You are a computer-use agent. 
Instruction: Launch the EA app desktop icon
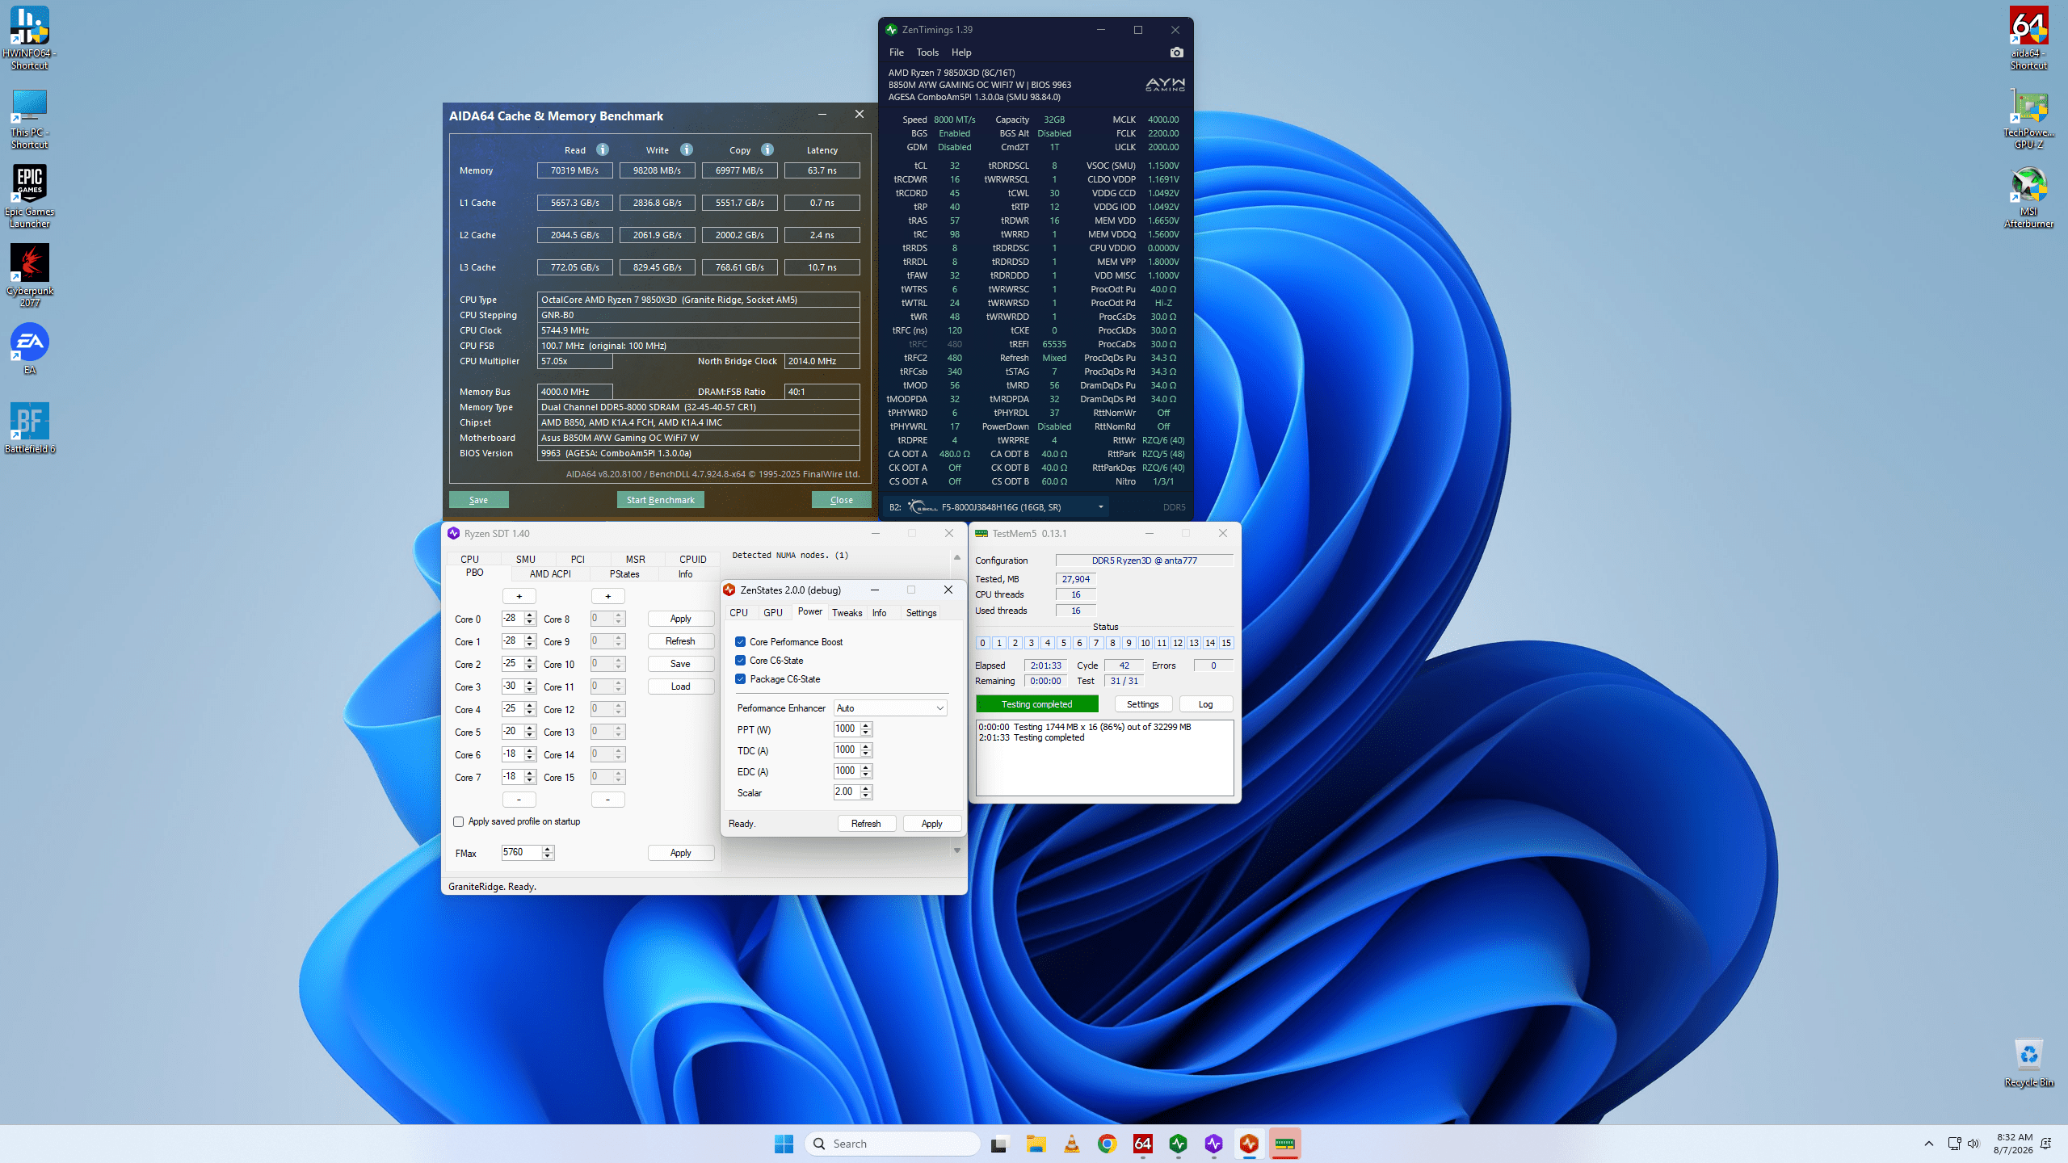coord(29,348)
